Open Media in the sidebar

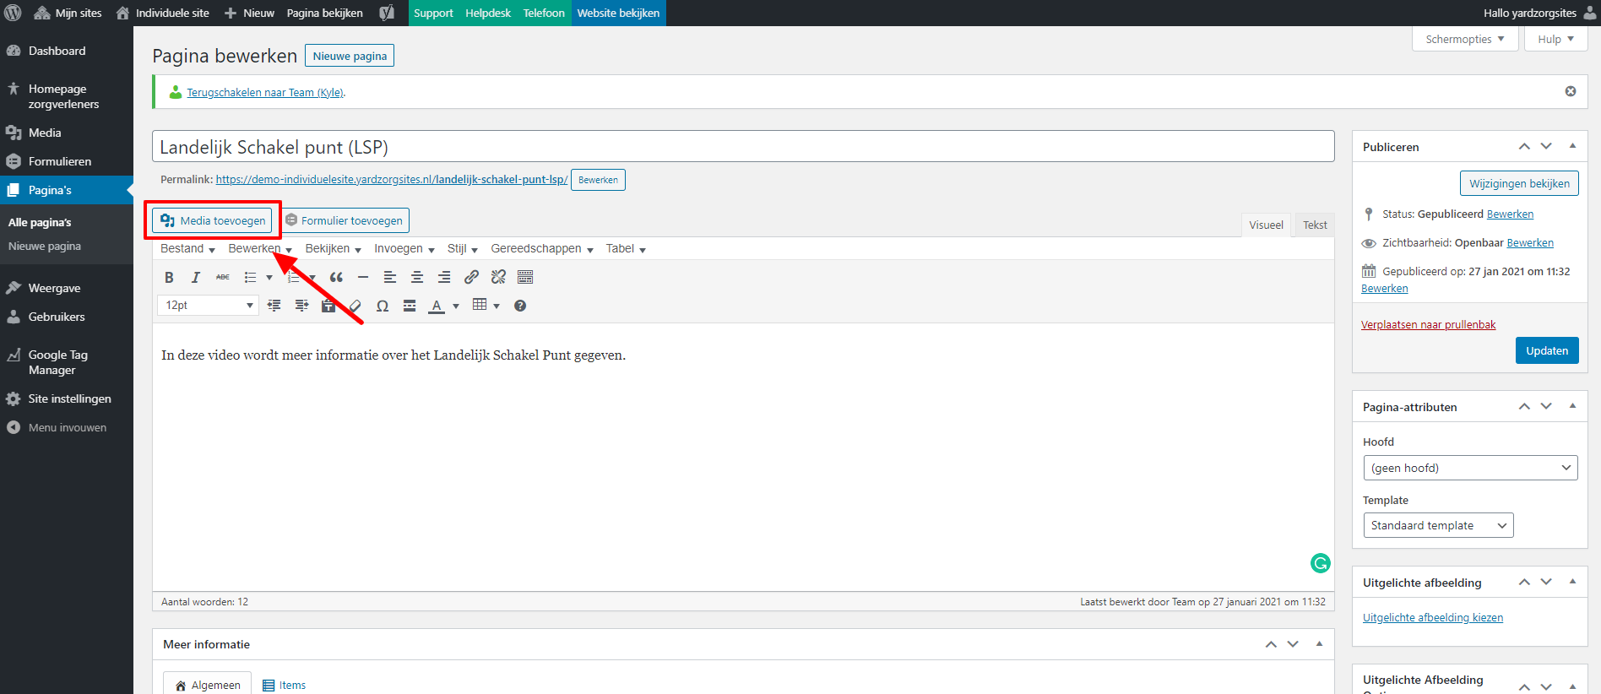point(45,133)
